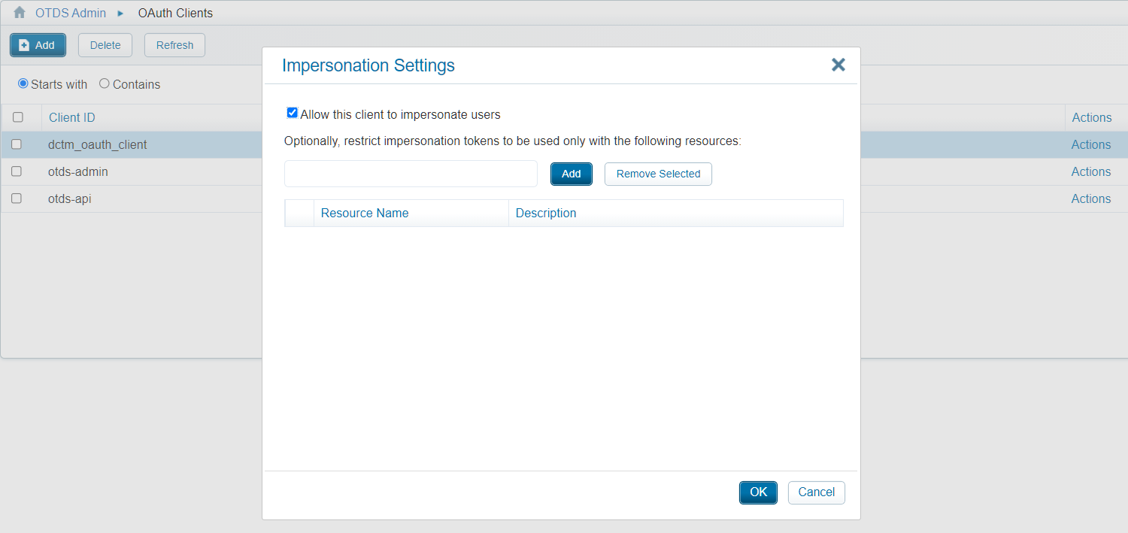The height and width of the screenshot is (533, 1128).
Task: Select the Starts with radio button
Action: (x=23, y=83)
